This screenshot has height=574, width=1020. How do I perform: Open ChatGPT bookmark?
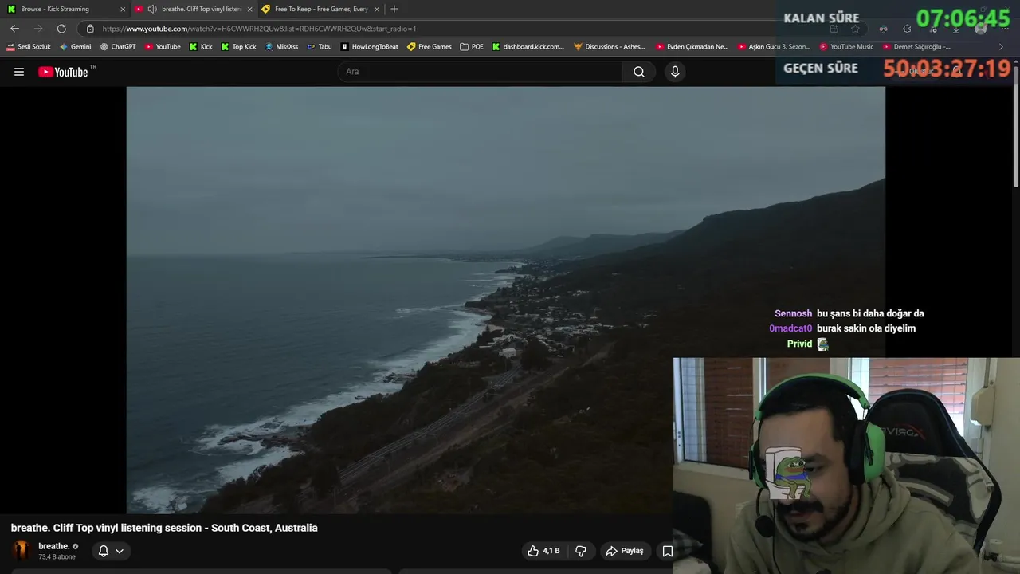[x=118, y=47]
